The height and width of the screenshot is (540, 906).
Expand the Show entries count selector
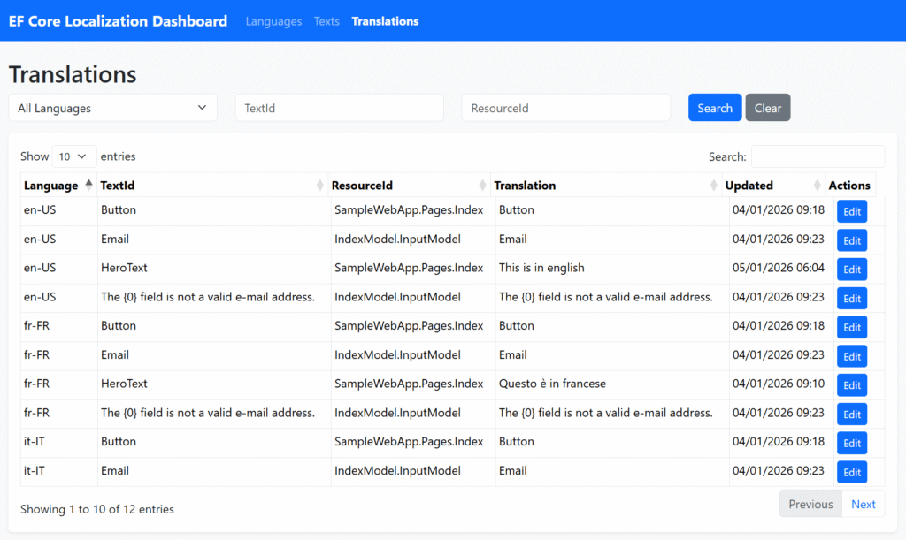(x=74, y=156)
